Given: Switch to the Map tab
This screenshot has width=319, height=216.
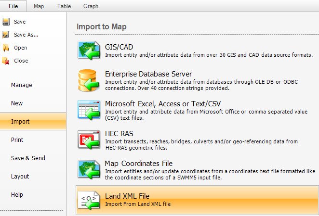Looking at the screenshot, I should pos(39,6).
